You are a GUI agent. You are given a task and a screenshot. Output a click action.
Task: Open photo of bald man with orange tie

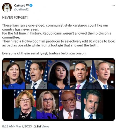coord(70,104)
